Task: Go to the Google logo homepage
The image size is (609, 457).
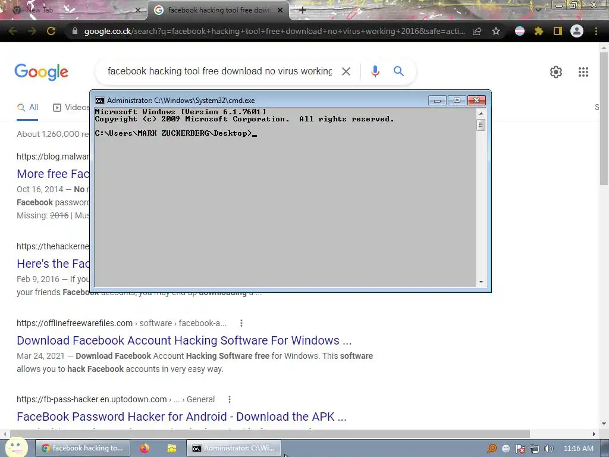Action: click(x=41, y=72)
